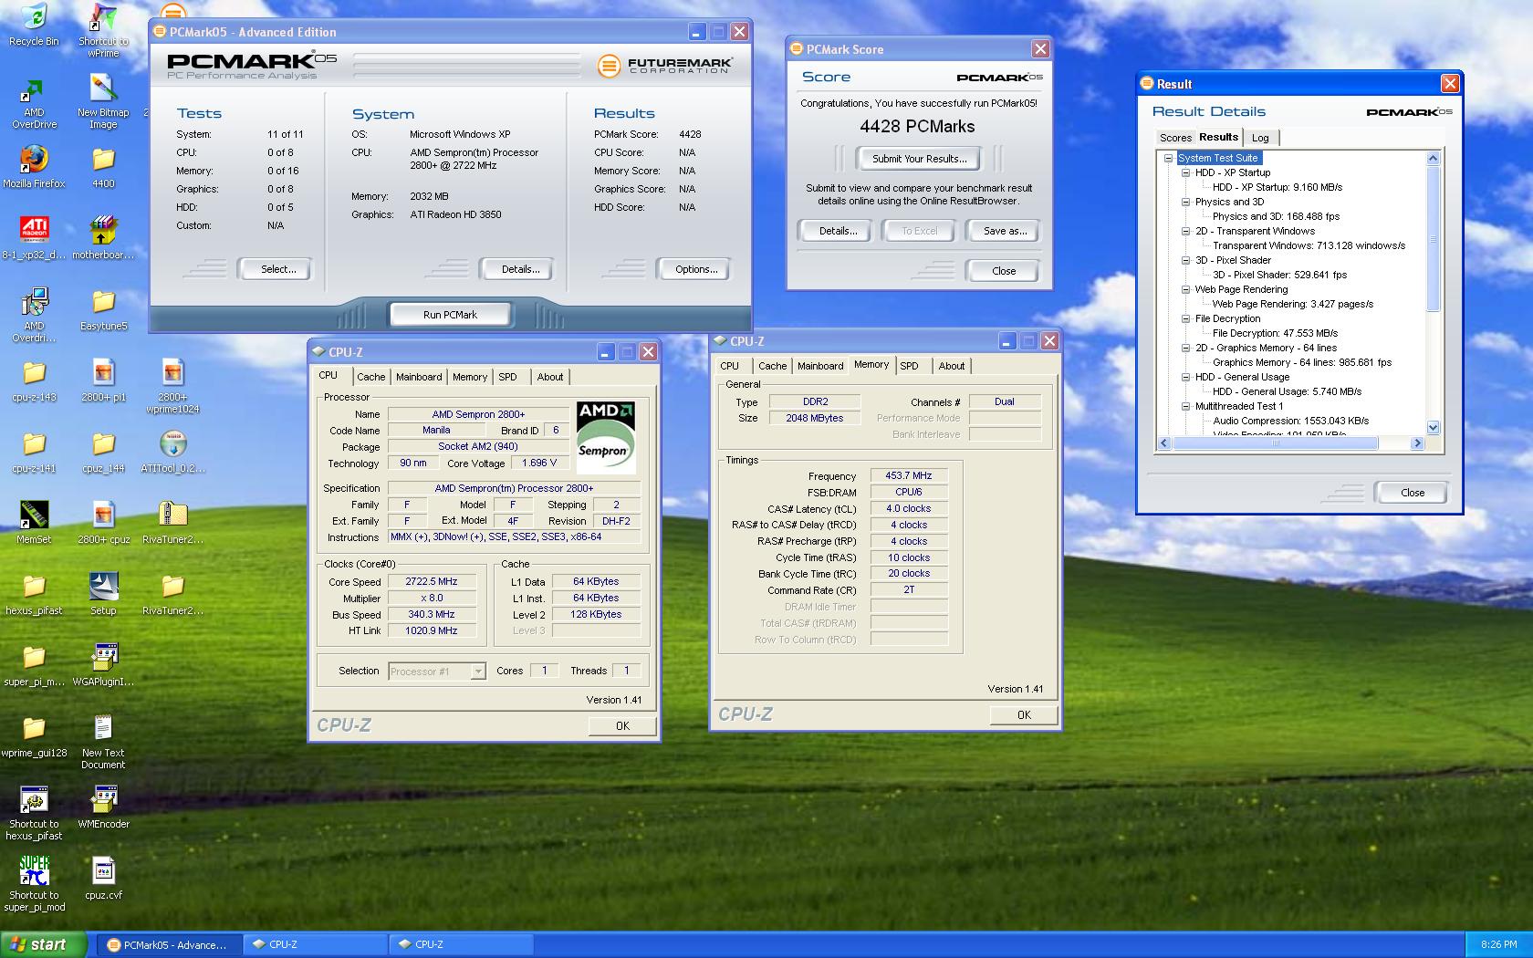Collapse the File Decryption node
This screenshot has width=1533, height=958.
tap(1185, 318)
